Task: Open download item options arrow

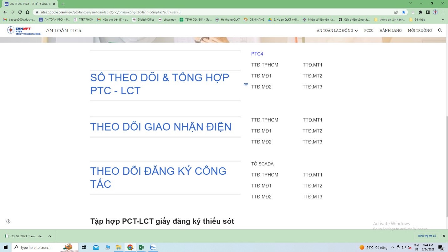Action: pos(49,236)
